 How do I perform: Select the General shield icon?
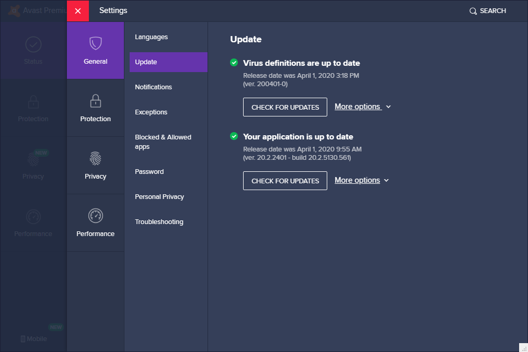point(95,43)
